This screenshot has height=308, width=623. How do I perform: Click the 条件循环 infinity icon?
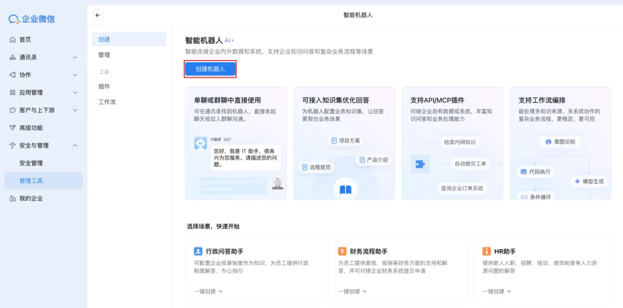coord(524,197)
